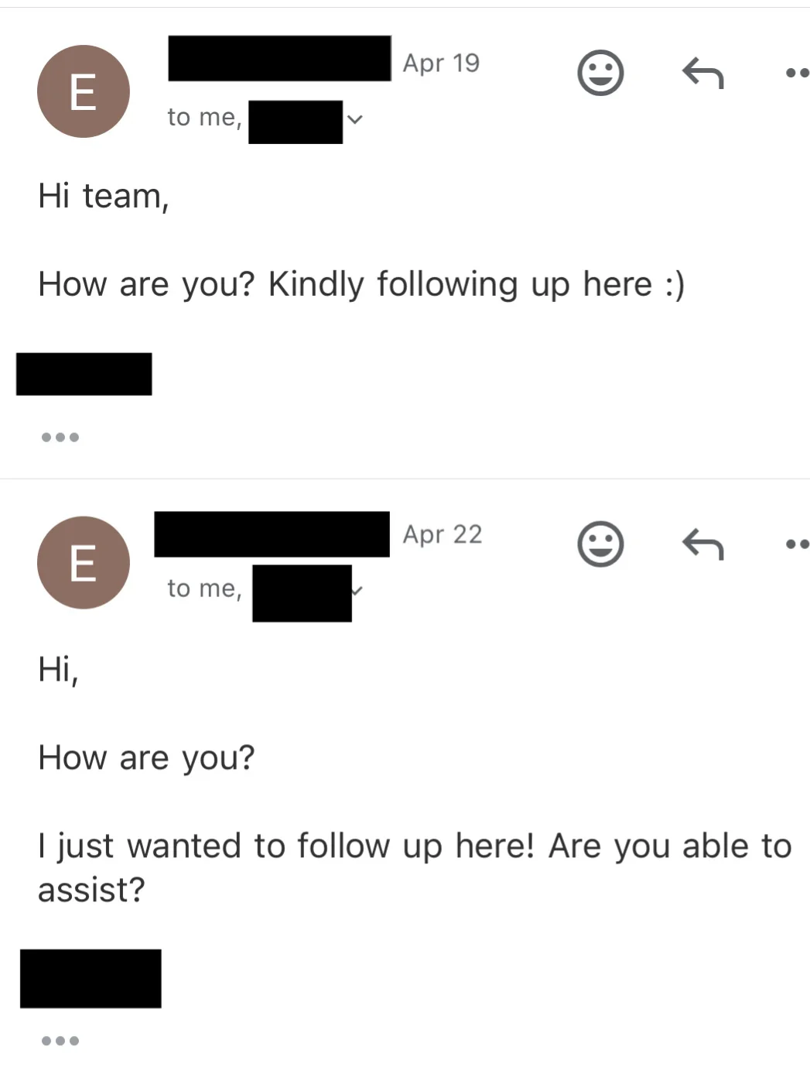Reply to the Apr 22 email
810x1081 pixels.
(x=702, y=544)
